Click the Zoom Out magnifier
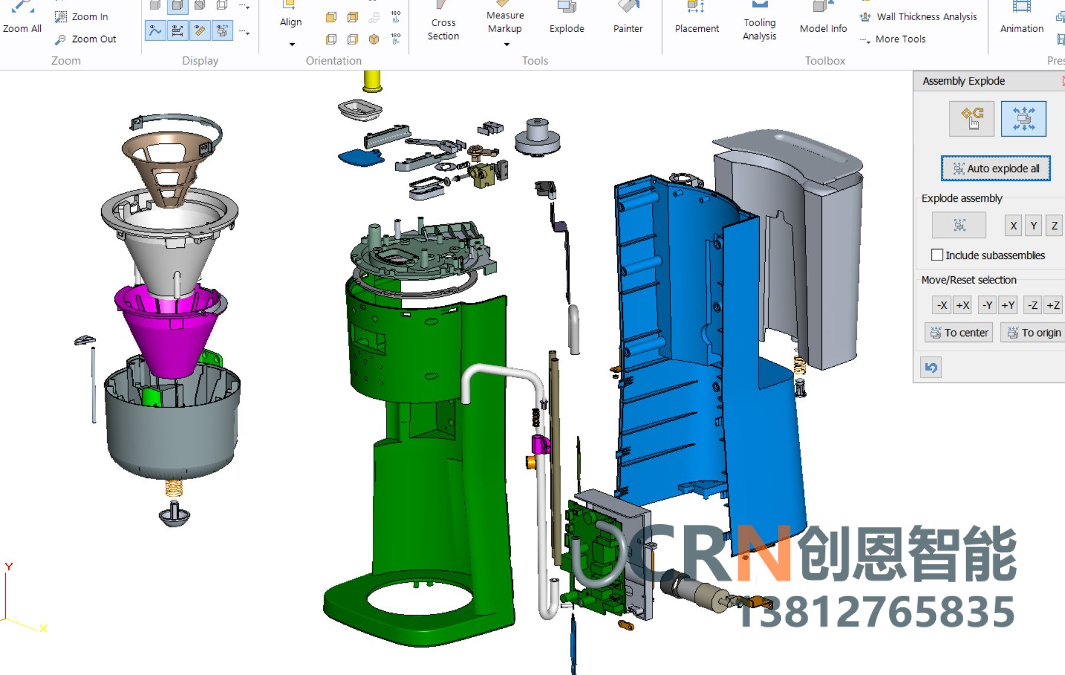The width and height of the screenshot is (1065, 675). [60, 39]
